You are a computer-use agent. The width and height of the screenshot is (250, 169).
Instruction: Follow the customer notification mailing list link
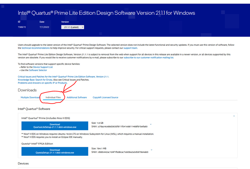148,58
